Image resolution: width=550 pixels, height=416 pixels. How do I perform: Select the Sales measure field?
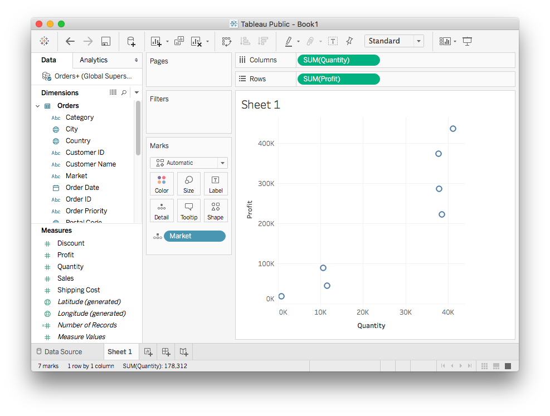point(65,278)
